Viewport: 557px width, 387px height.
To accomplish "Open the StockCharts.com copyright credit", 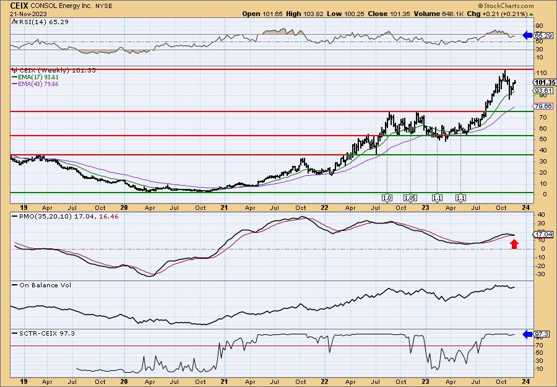I will pos(506,6).
